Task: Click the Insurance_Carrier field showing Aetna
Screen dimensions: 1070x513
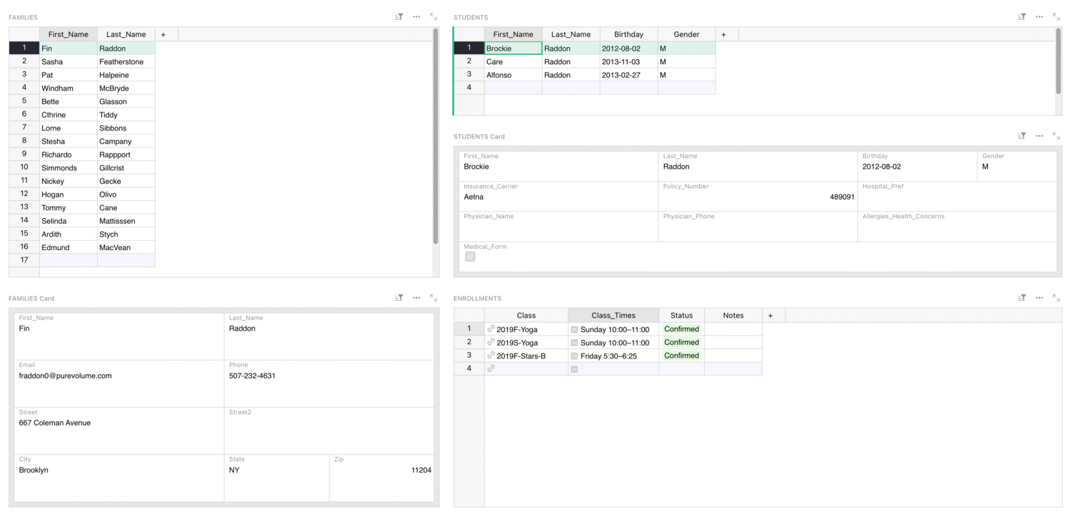Action: point(559,196)
